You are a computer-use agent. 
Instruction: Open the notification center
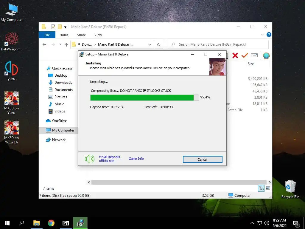[x=296, y=223]
